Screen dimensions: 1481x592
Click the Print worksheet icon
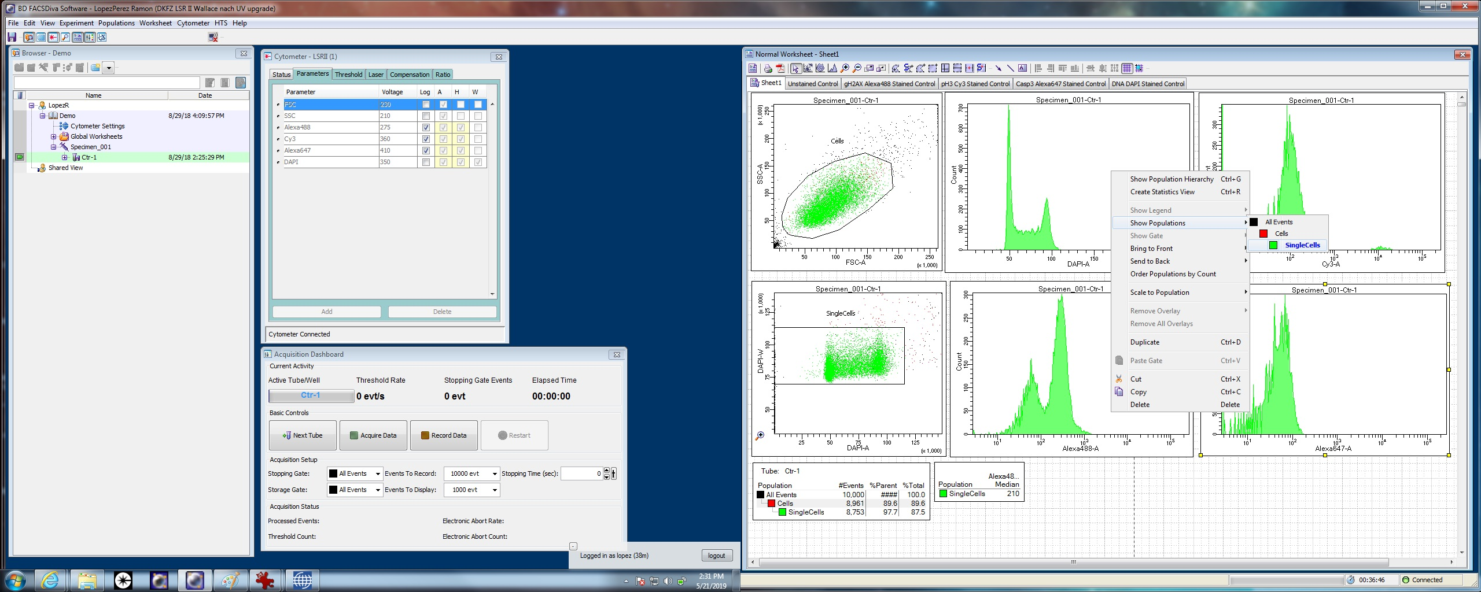click(x=768, y=68)
